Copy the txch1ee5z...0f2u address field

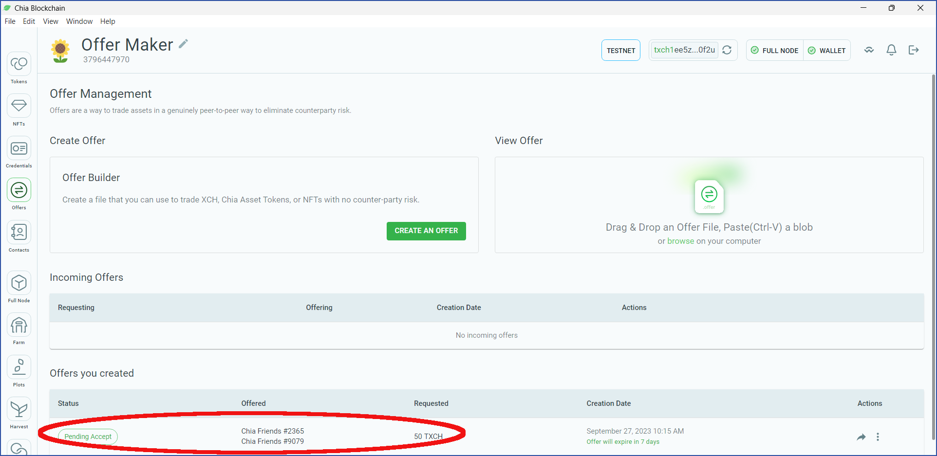[x=684, y=50]
